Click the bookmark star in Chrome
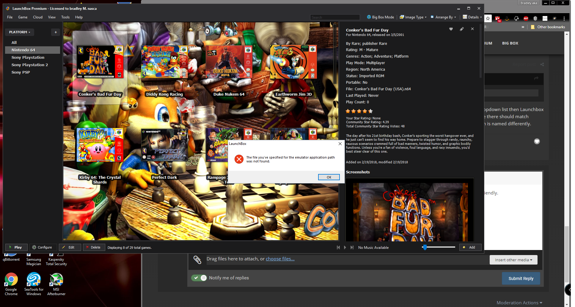 click(488, 18)
